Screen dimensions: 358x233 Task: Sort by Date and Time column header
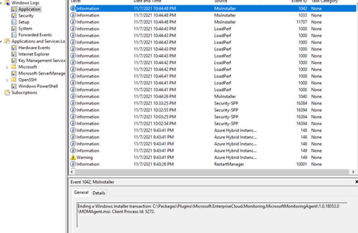(x=150, y=2)
